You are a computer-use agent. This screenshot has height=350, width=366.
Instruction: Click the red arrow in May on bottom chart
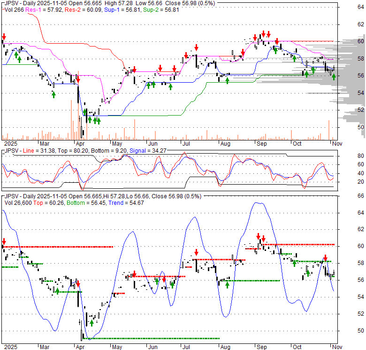134,274
